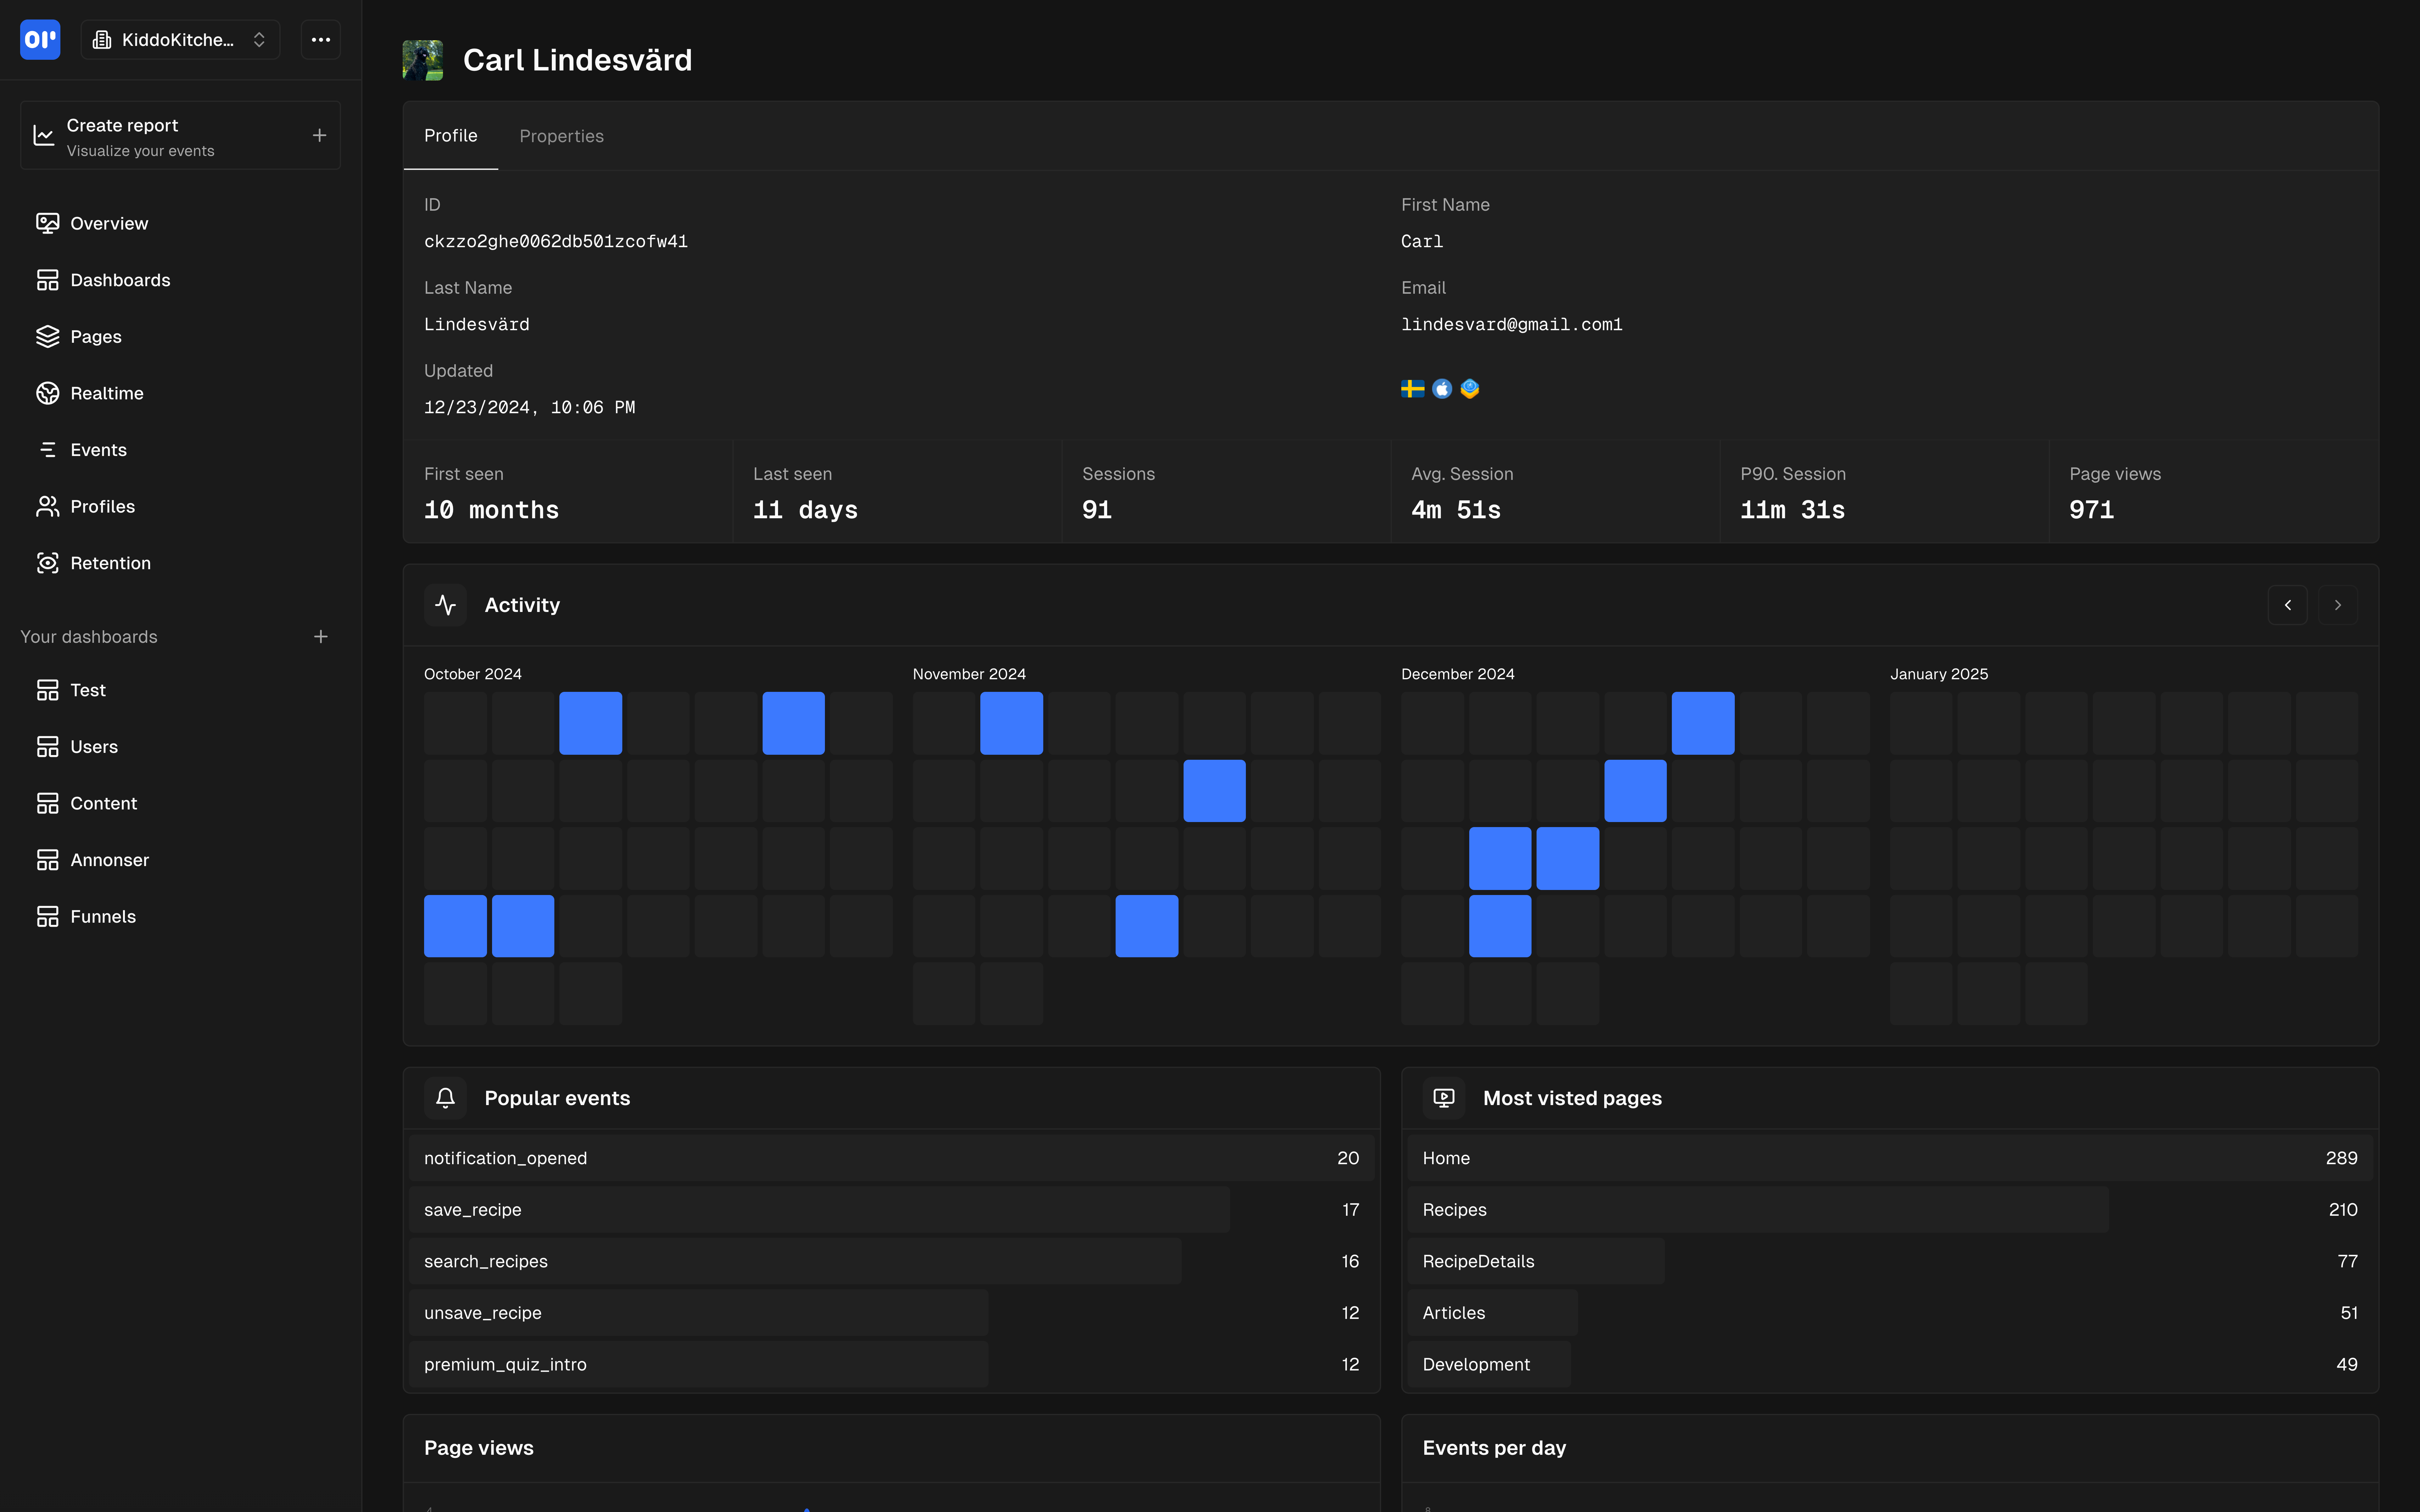Select the search_recipes event row
Viewport: 2420px width, 1512px height.
click(x=891, y=1261)
